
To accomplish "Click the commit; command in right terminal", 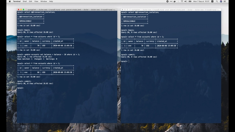I will coord(132,55).
